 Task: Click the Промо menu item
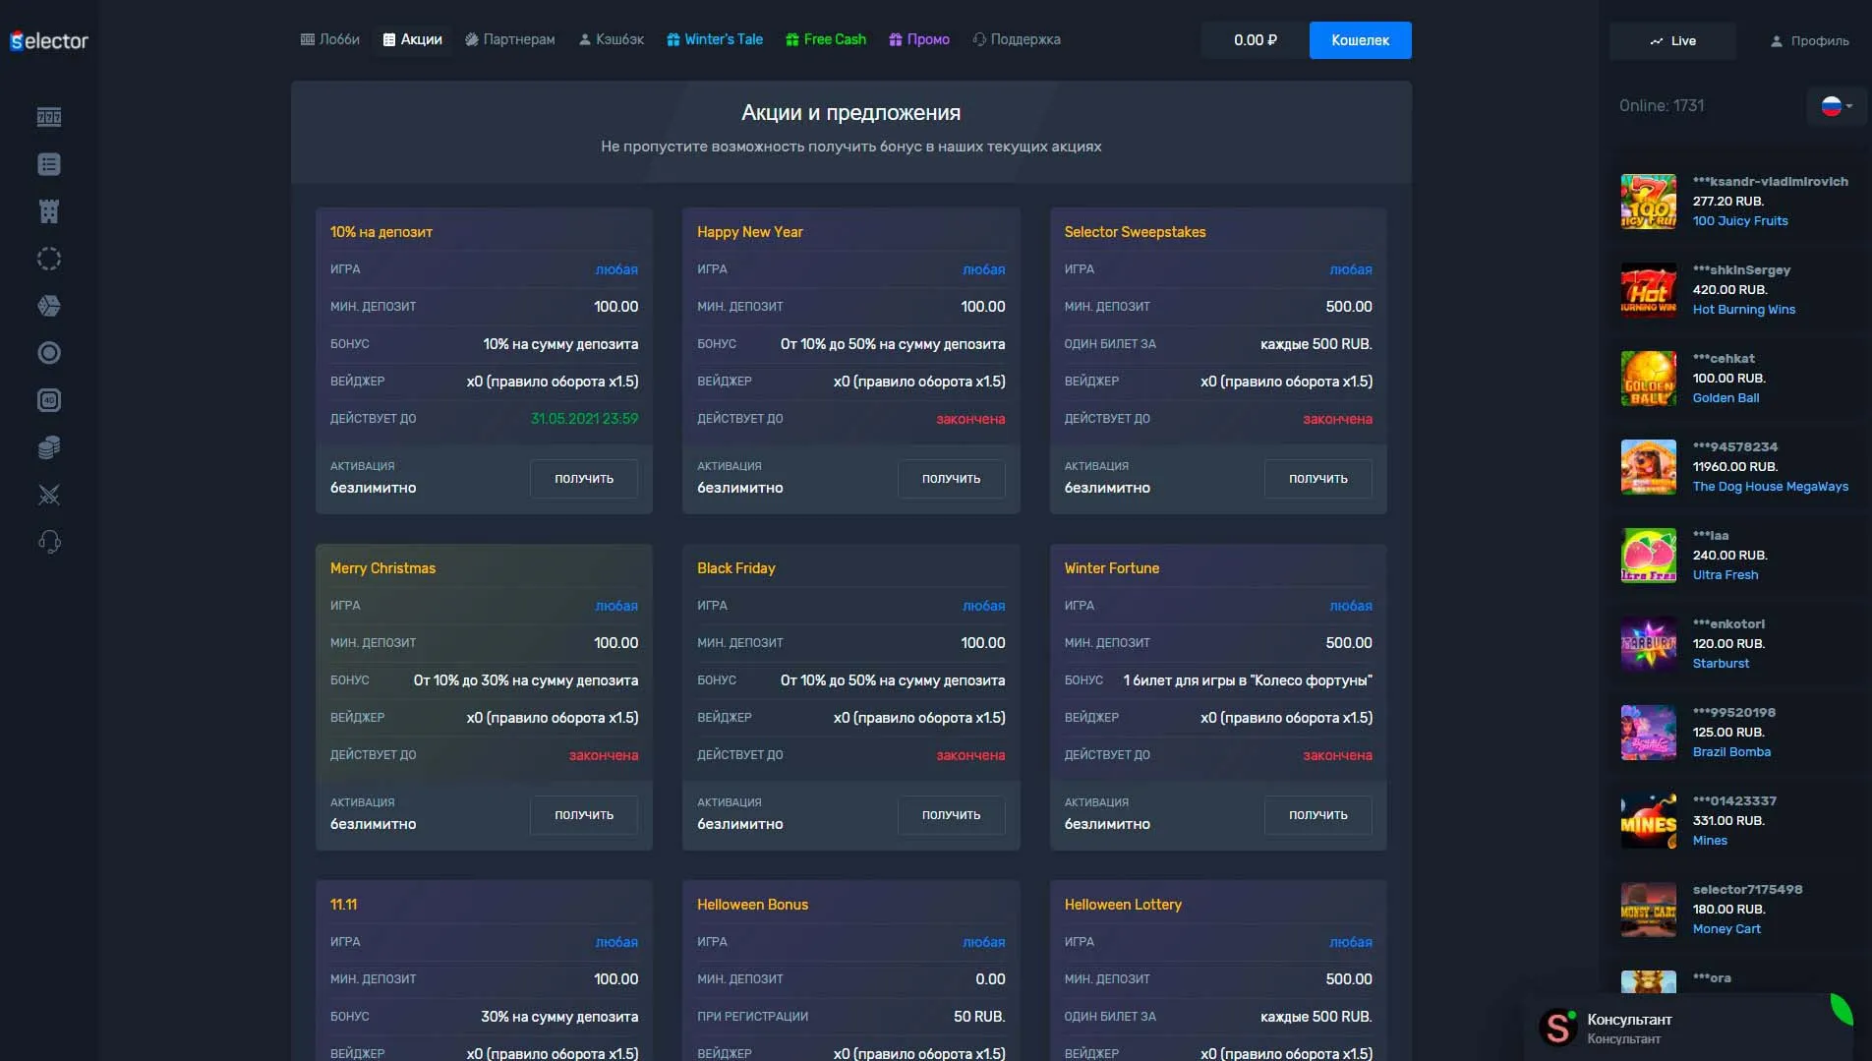(919, 39)
